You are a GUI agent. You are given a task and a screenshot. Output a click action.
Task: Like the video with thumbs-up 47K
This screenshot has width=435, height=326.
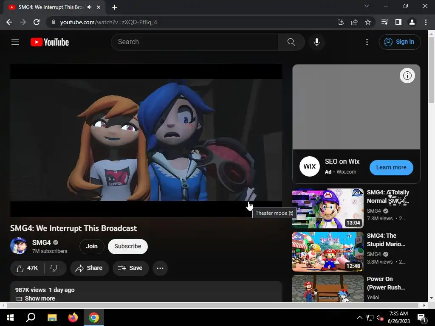coord(27,268)
